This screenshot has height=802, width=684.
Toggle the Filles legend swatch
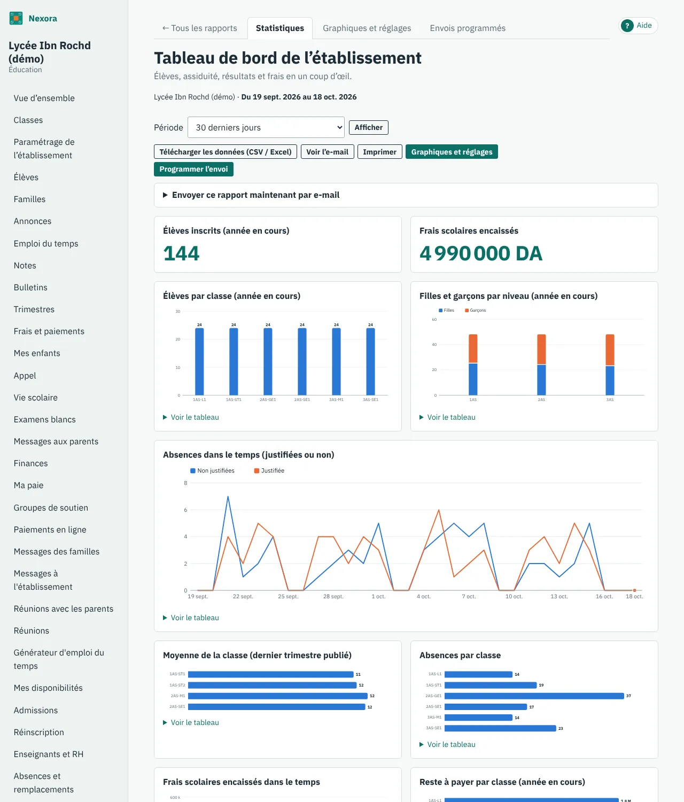point(440,310)
